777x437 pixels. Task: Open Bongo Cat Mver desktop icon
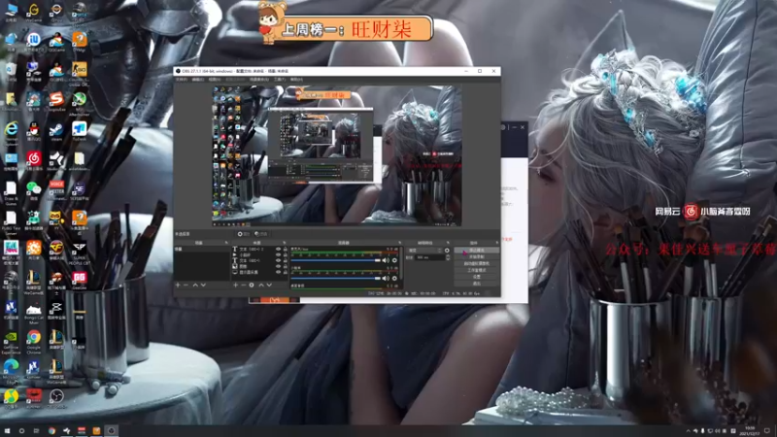(x=34, y=312)
